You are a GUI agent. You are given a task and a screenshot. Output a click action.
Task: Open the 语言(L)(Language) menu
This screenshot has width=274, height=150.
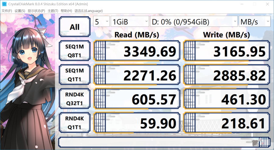89,11
